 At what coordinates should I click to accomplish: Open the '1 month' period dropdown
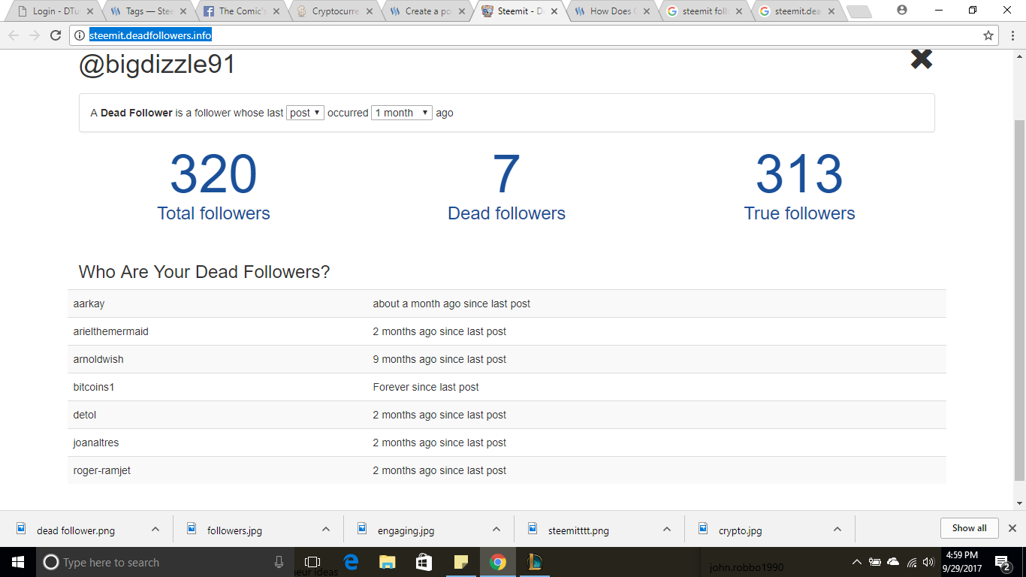pyautogui.click(x=402, y=113)
